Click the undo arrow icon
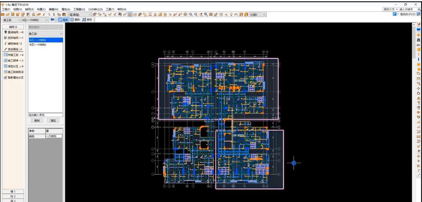This screenshot has height=202, width=422. pos(44,14)
